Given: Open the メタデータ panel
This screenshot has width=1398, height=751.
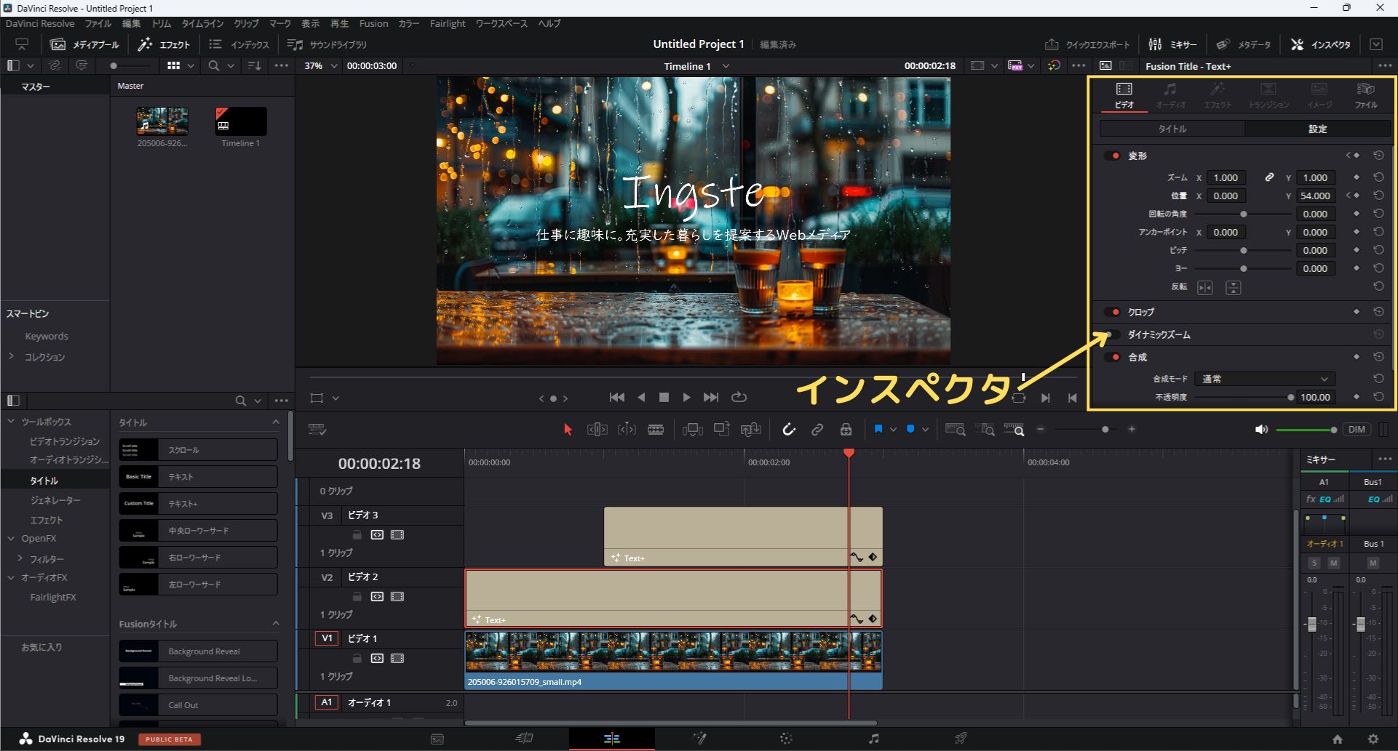Looking at the screenshot, I should (1242, 44).
